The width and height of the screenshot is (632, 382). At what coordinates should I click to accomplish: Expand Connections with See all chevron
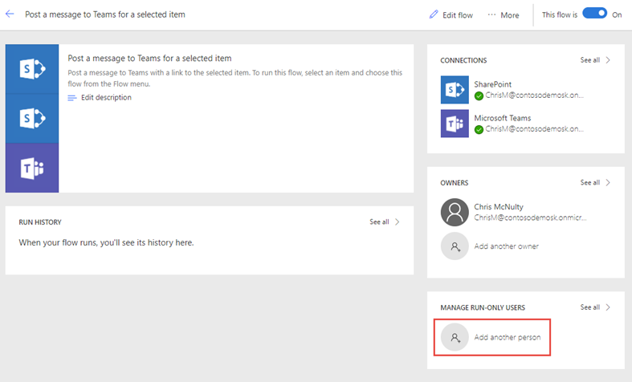(608, 60)
